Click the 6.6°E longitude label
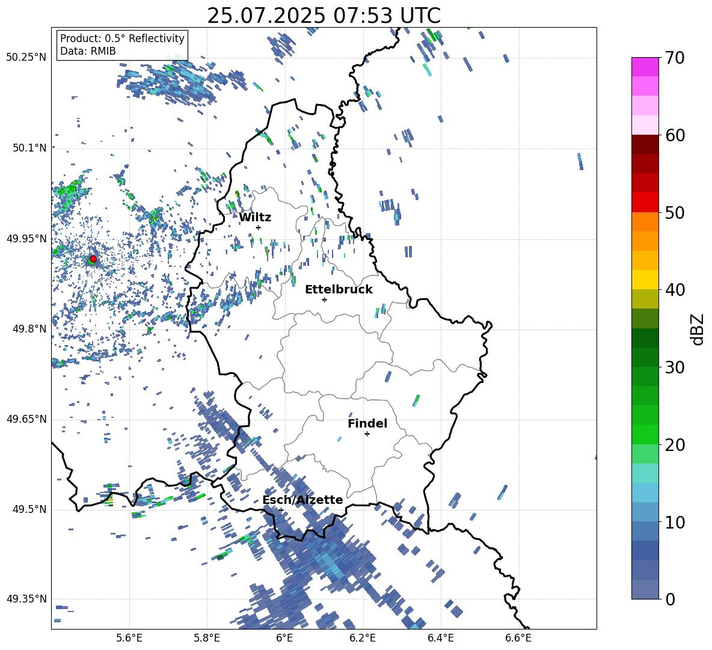The image size is (712, 650). pyautogui.click(x=518, y=639)
